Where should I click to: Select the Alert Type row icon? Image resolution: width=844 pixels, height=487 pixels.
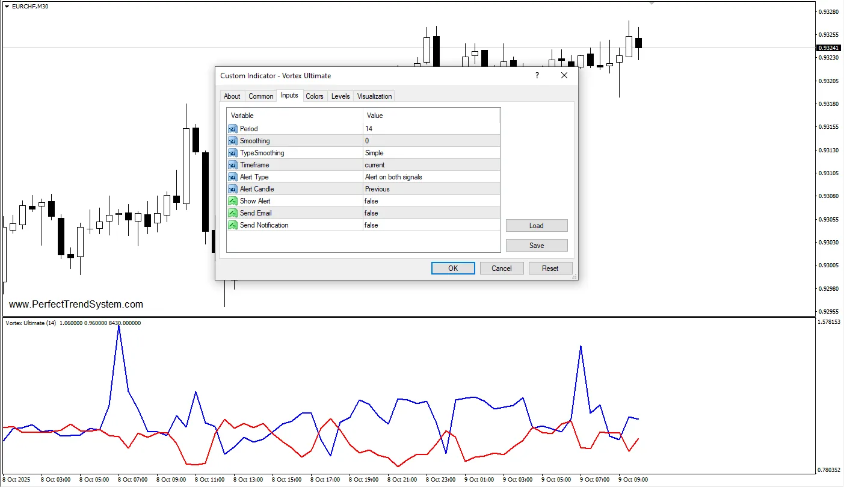click(233, 177)
